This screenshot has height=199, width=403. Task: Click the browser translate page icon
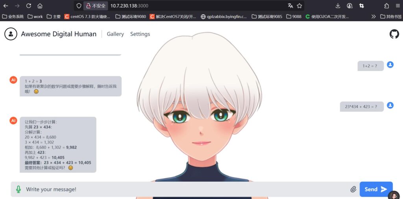pyautogui.click(x=290, y=6)
